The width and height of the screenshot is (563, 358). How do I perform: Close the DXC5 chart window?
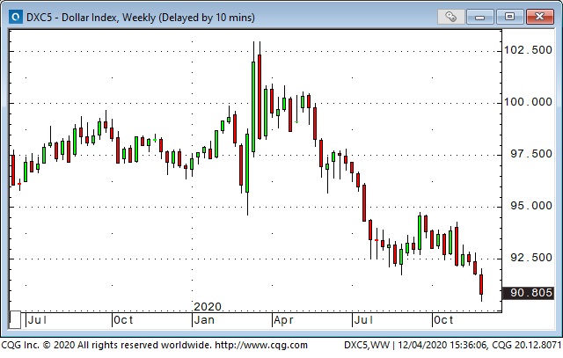tap(539, 17)
